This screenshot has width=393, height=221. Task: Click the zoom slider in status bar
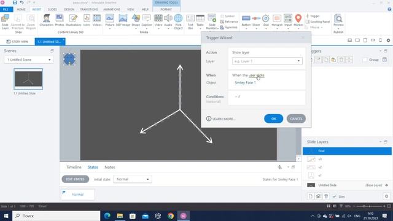[x=370, y=206]
